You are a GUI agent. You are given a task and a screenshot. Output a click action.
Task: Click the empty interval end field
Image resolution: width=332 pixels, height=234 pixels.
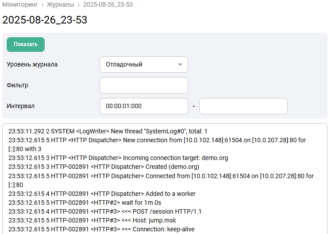coord(243,106)
